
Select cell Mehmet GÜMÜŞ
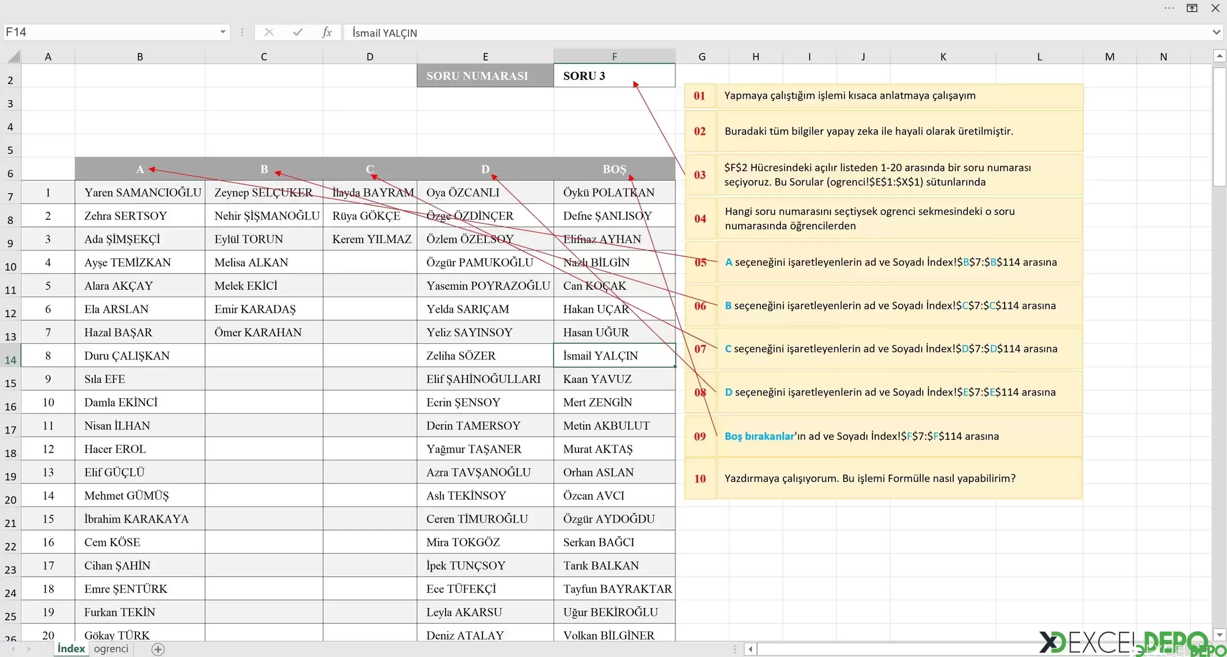coord(140,496)
